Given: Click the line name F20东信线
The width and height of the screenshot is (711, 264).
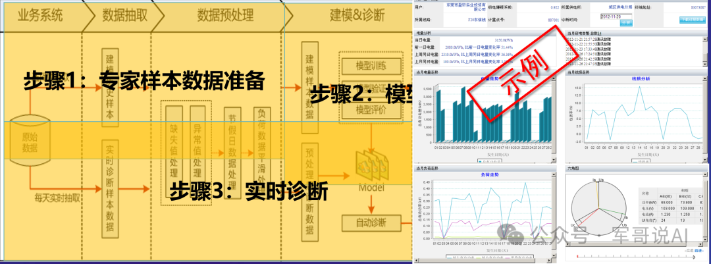Looking at the screenshot, I should 477,20.
